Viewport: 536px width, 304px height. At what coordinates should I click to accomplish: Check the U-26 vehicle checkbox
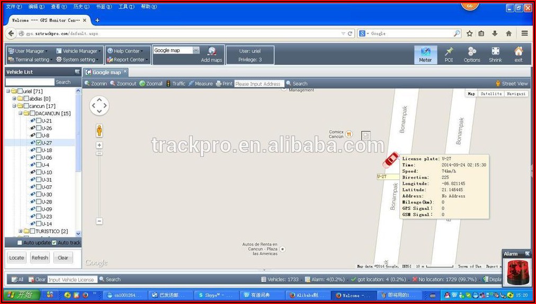point(39,128)
